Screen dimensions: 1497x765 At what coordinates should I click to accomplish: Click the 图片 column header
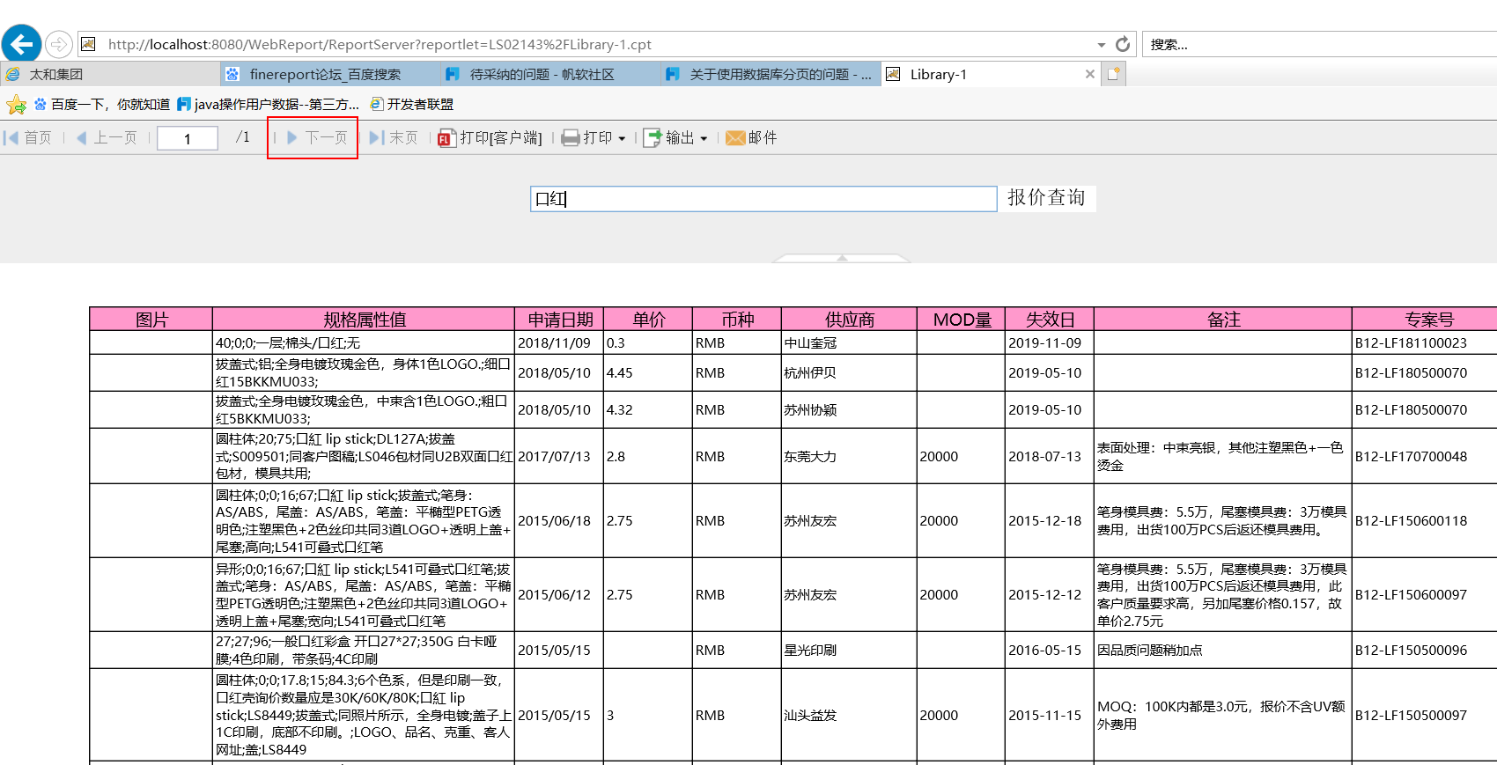(x=151, y=319)
